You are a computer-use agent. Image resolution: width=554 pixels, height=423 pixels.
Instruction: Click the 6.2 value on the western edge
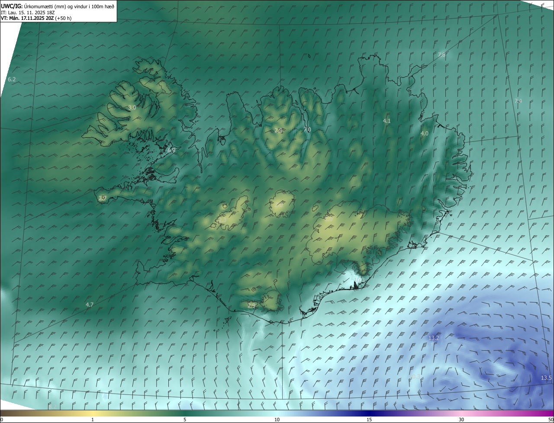point(12,80)
